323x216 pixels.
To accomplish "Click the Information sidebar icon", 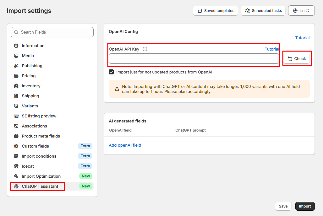I will pyautogui.click(x=16, y=46).
